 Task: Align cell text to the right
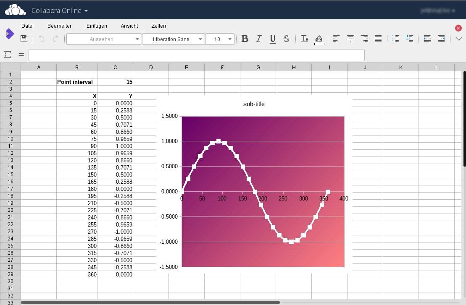pos(364,39)
